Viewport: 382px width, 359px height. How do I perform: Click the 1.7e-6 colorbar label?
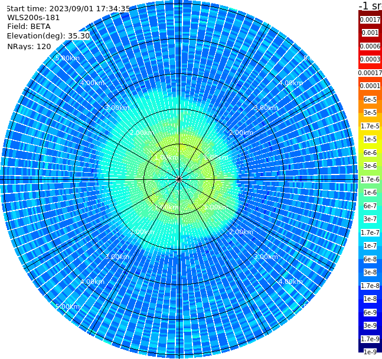point(370,179)
